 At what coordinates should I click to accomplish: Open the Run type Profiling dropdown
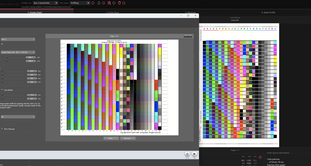pyautogui.click(x=80, y=3)
